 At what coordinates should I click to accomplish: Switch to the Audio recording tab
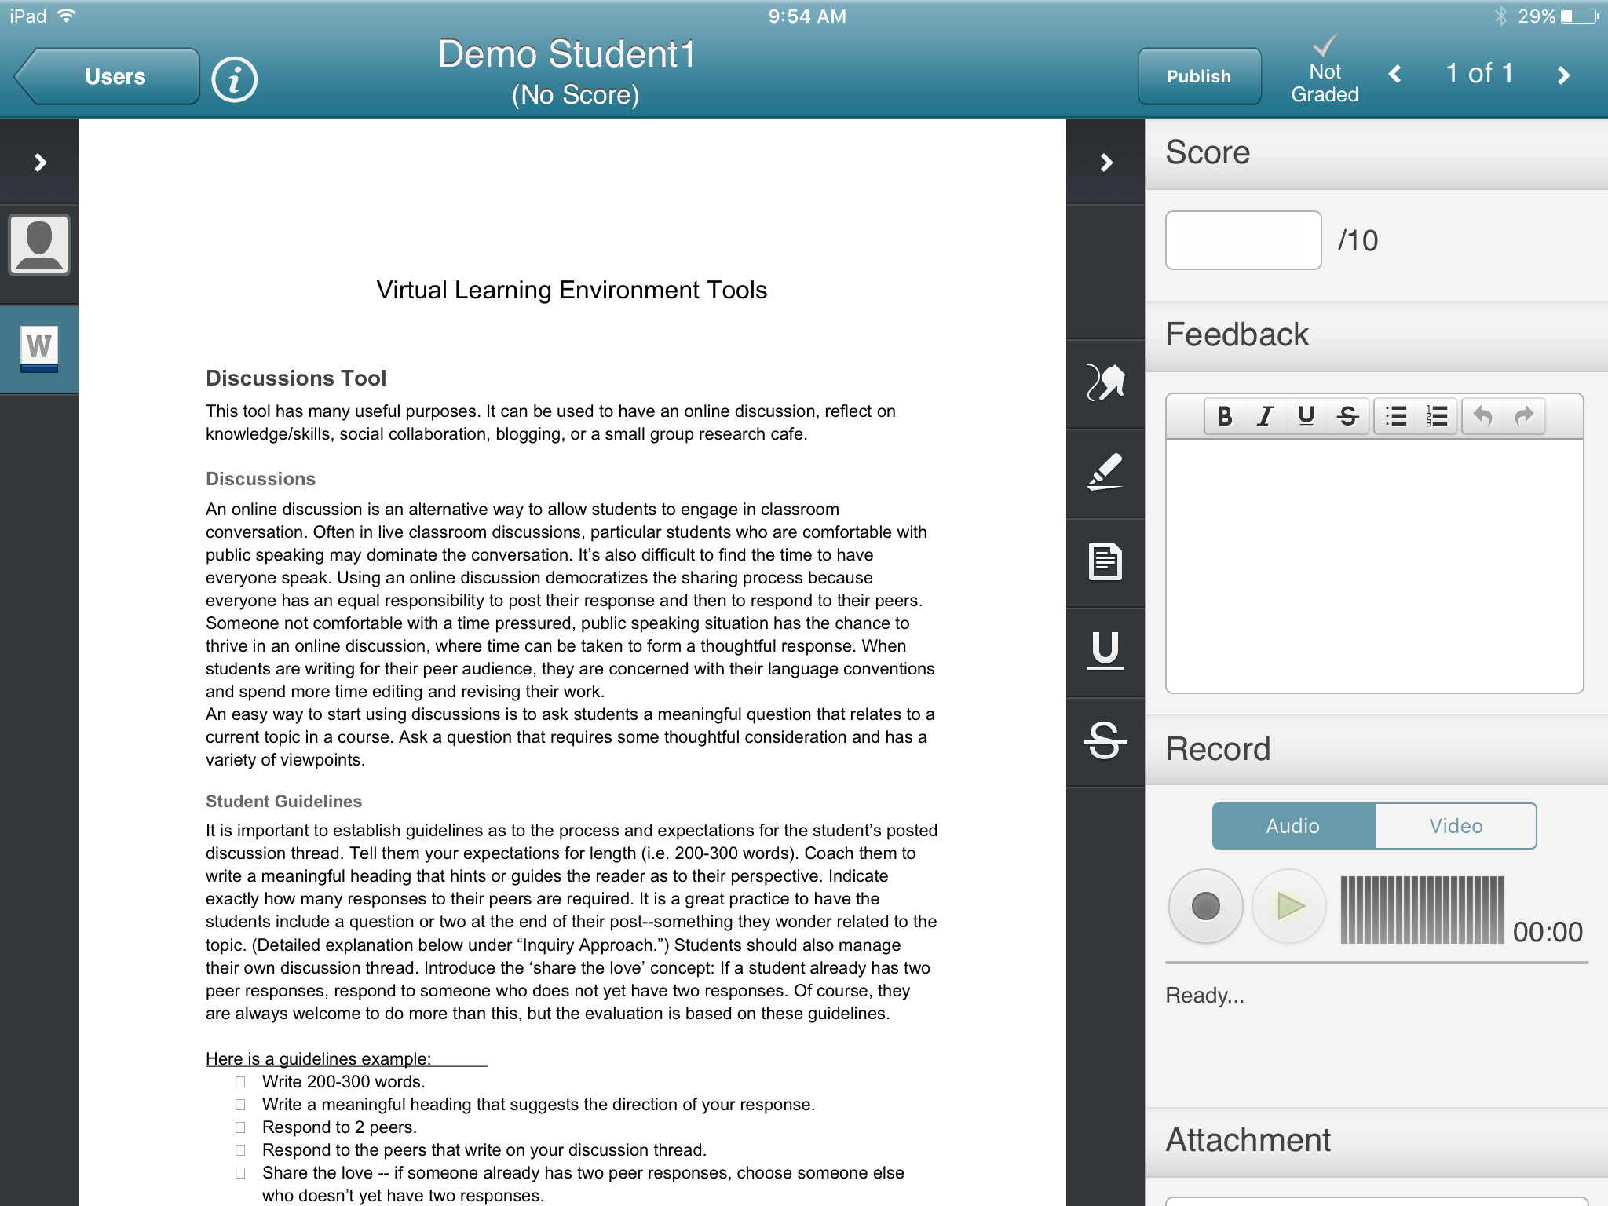(x=1293, y=826)
